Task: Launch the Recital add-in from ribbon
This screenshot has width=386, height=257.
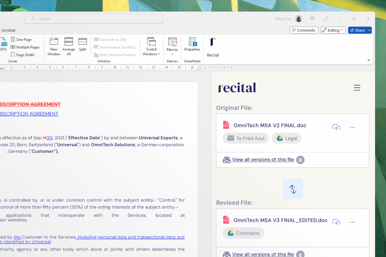Action: (x=213, y=47)
